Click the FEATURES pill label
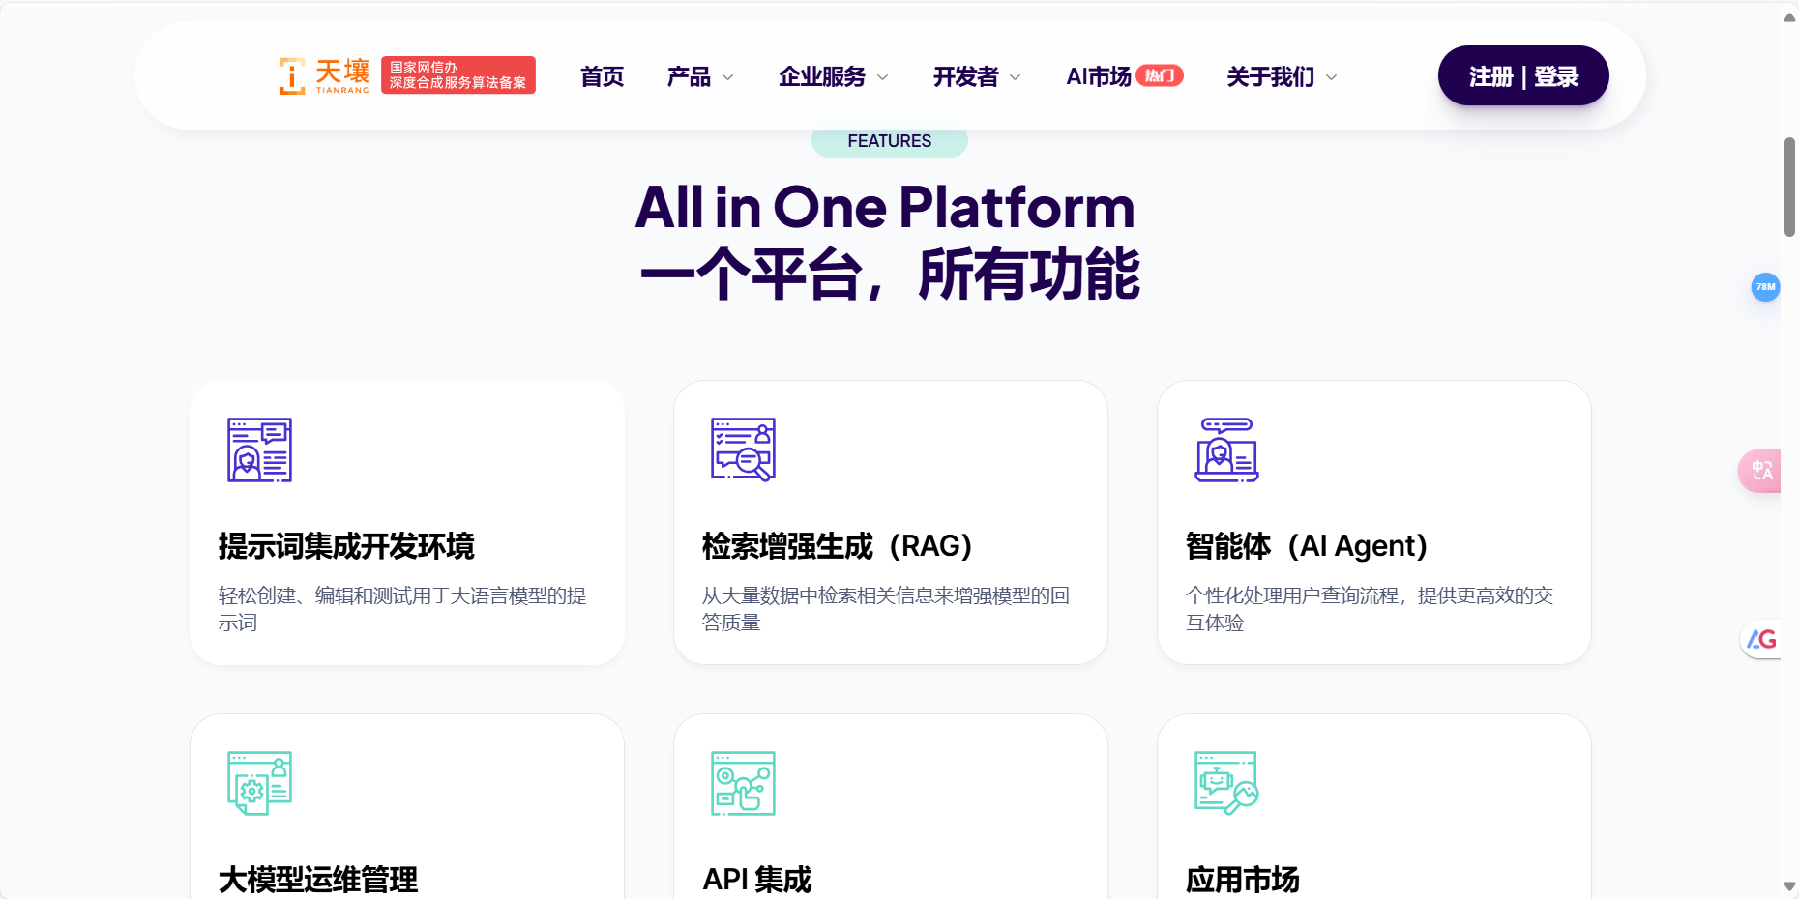This screenshot has width=1799, height=899. tap(889, 141)
